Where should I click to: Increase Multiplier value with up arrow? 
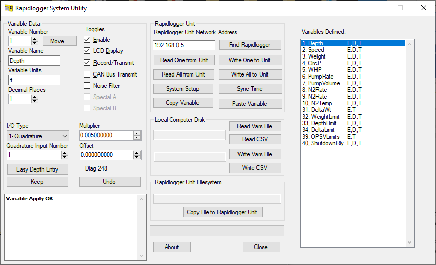pos(136,134)
